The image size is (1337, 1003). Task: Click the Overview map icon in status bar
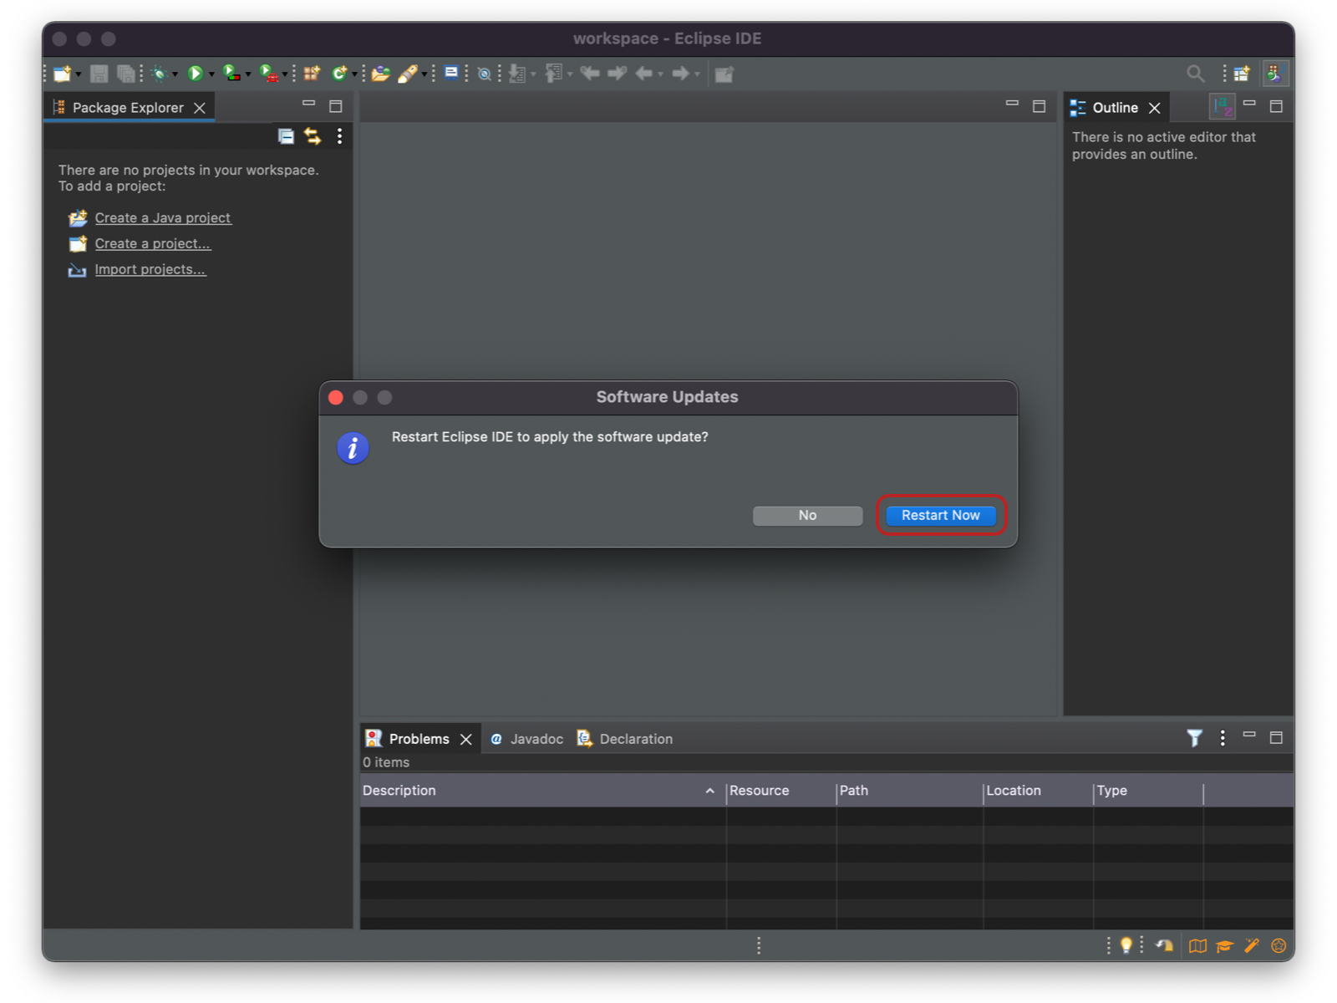[x=1197, y=945]
